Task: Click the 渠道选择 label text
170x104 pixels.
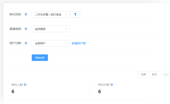Action: click(16, 29)
